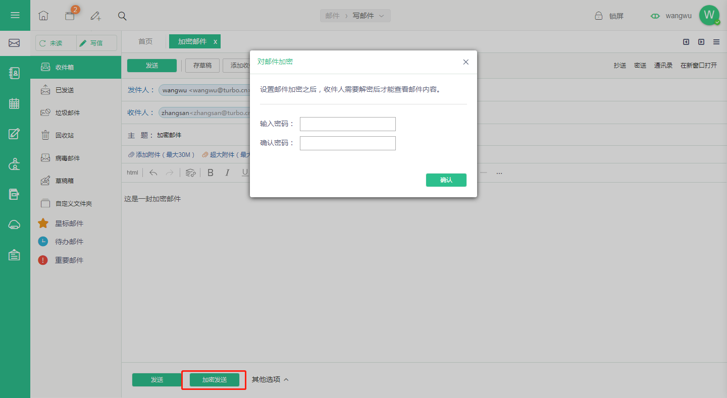Screen dimensions: 727x398
Task: Confirm password with 确认 button
Action: point(446,180)
